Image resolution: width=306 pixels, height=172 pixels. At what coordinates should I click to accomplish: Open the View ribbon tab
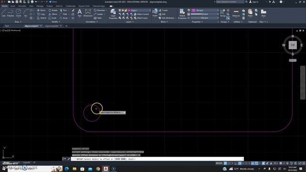[31, 6]
